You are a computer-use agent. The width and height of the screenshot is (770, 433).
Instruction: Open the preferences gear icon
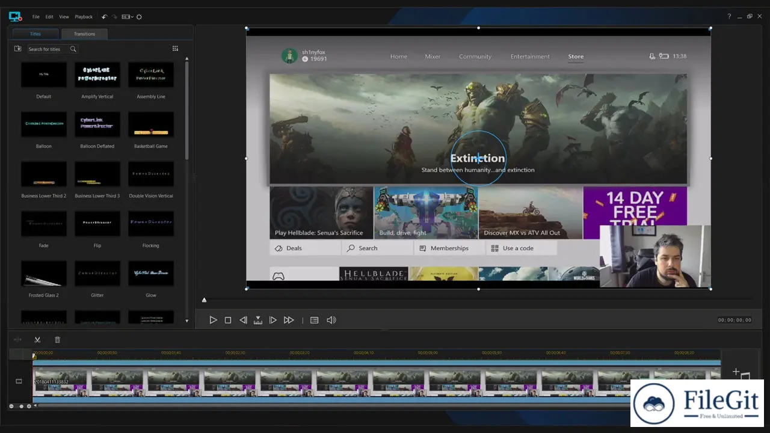click(140, 17)
